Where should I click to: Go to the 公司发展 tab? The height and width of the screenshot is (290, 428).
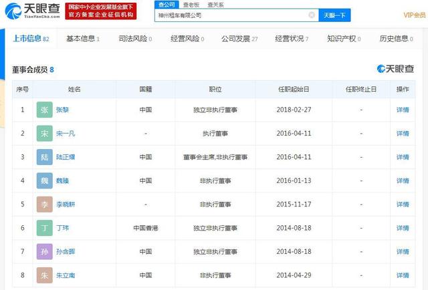click(236, 39)
